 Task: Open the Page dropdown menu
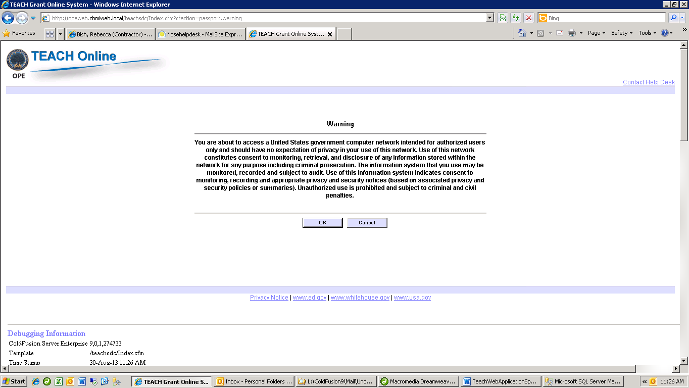pos(597,33)
